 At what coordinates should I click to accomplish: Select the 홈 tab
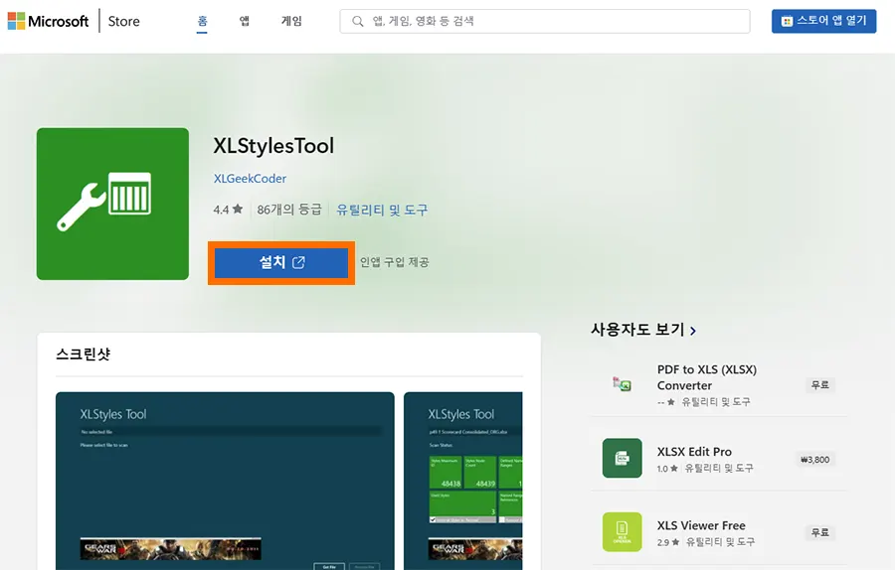pyautogui.click(x=202, y=21)
